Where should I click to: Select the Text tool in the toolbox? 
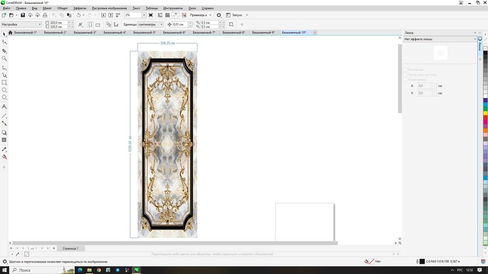[x=4, y=106]
